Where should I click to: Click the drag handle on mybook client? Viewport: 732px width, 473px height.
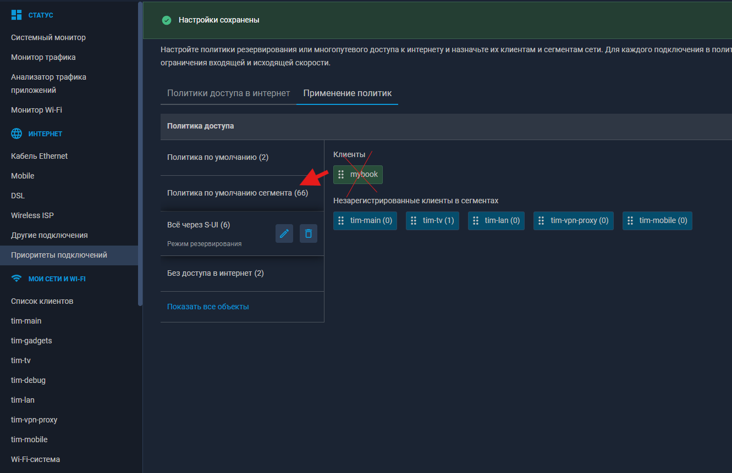(x=341, y=175)
